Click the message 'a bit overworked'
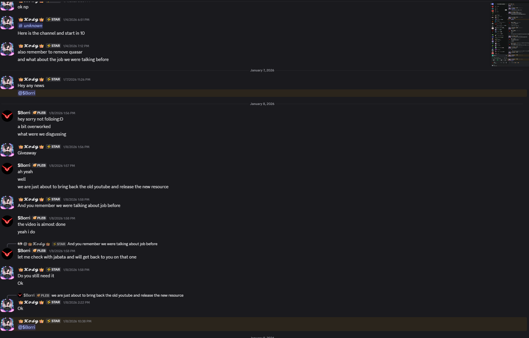 pos(34,127)
